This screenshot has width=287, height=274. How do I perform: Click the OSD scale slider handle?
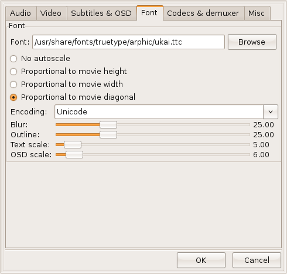(x=74, y=155)
